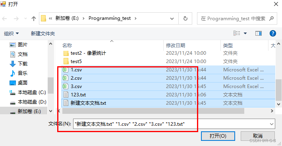Click the 新建文本文档.txt file icon
The width and height of the screenshot is (282, 146).
[x=66, y=103]
